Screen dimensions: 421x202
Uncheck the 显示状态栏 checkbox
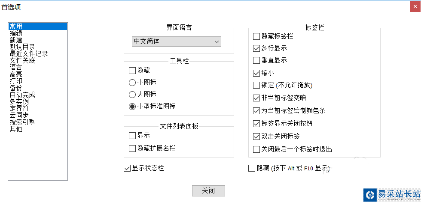click(x=127, y=168)
